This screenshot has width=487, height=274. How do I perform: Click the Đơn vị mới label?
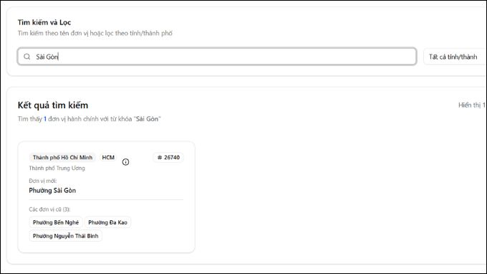pos(43,181)
